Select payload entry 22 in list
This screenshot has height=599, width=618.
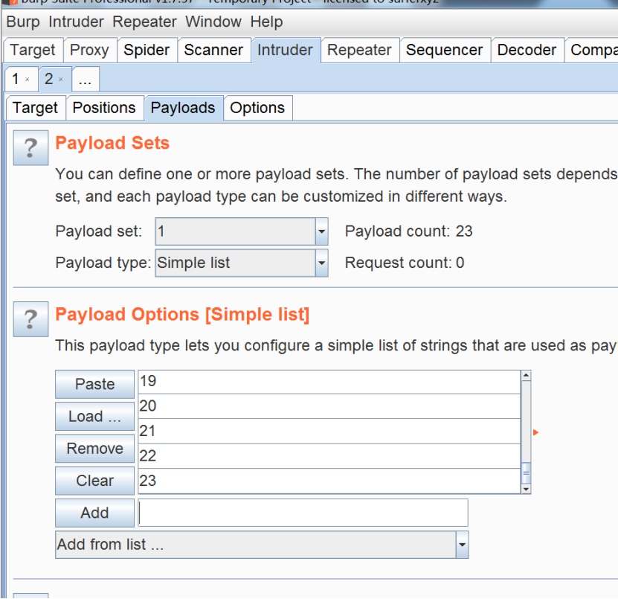329,456
